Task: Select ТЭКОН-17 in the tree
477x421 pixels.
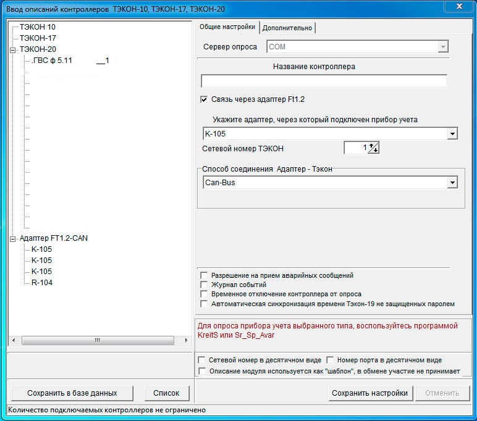Action: [37, 38]
